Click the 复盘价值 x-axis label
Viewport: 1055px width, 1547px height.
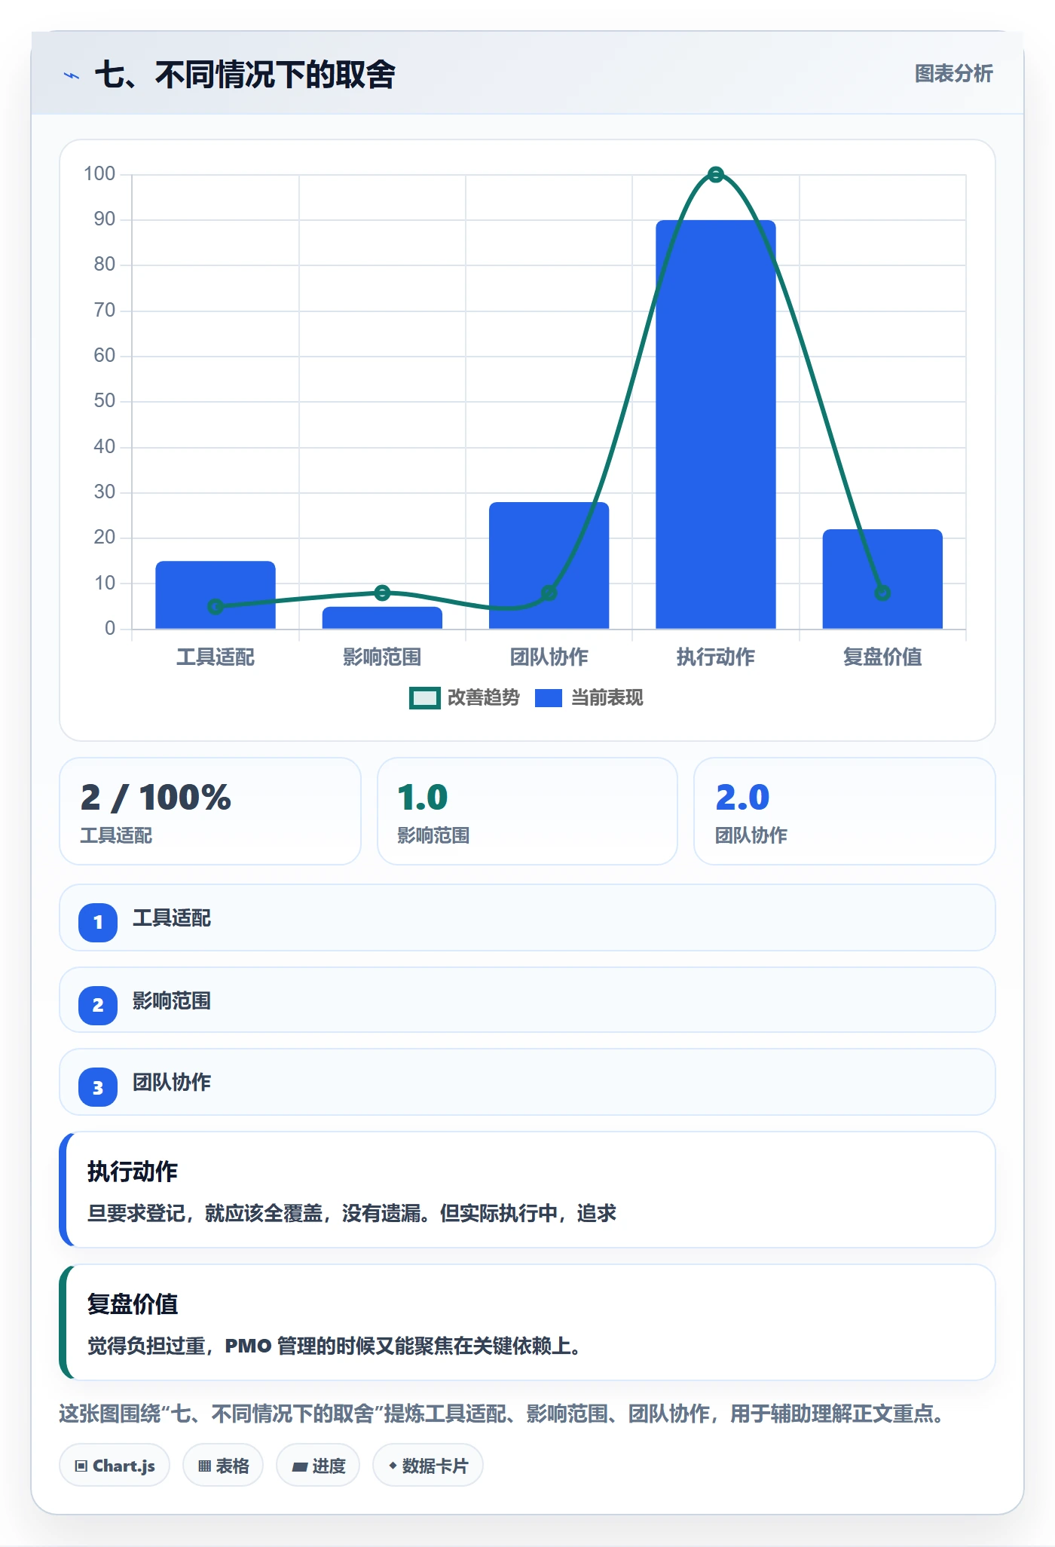tap(882, 657)
